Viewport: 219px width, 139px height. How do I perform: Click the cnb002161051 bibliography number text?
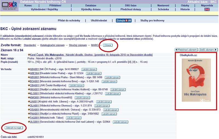[x=36, y=137]
